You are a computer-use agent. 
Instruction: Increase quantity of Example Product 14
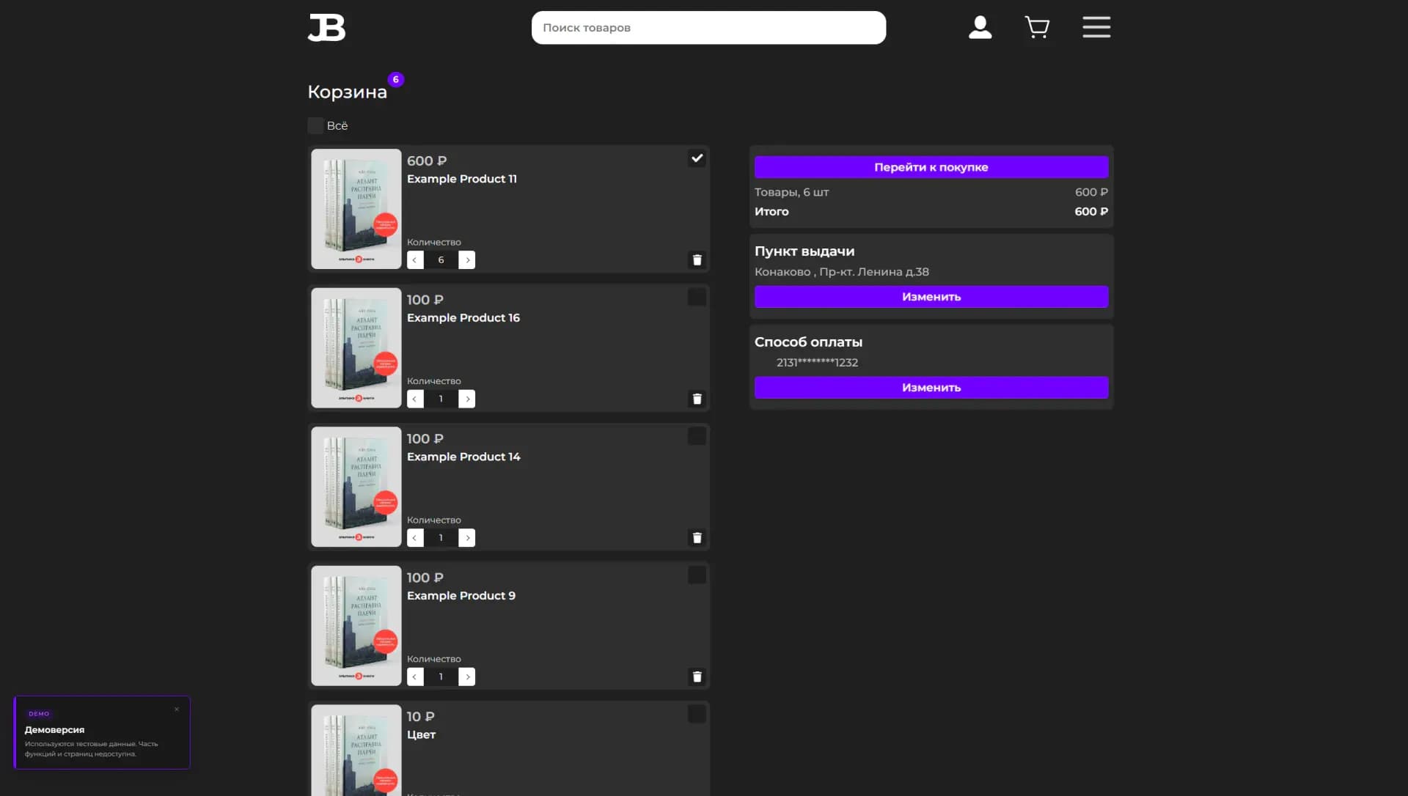(x=467, y=538)
